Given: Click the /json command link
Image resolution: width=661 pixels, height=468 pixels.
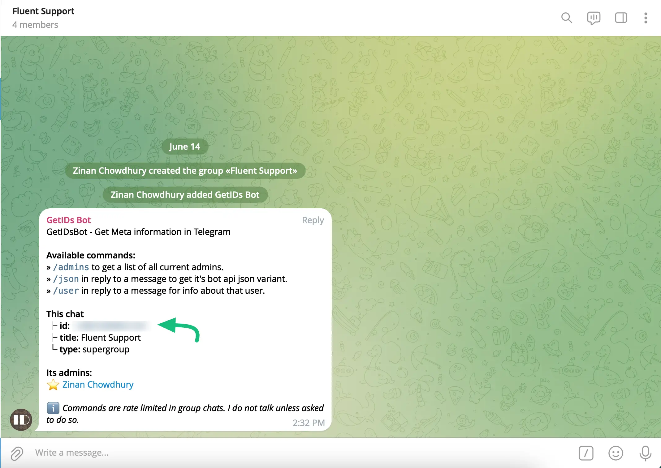Looking at the screenshot, I should (66, 279).
